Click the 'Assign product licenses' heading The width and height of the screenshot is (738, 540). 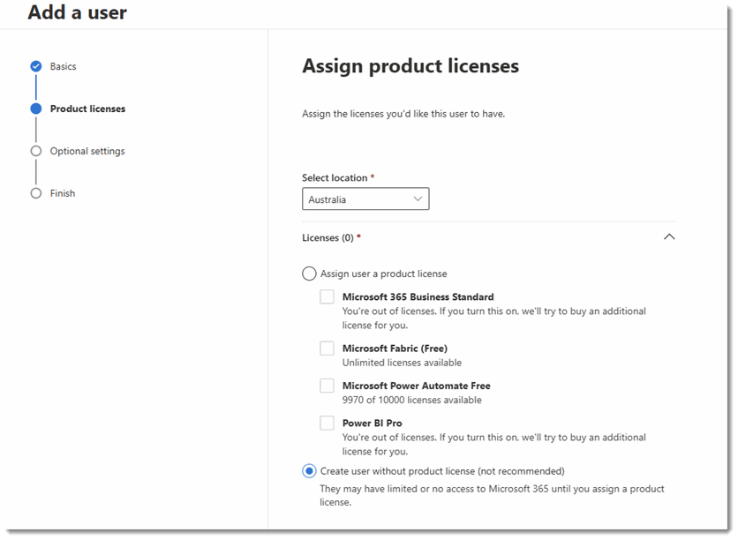click(x=410, y=66)
